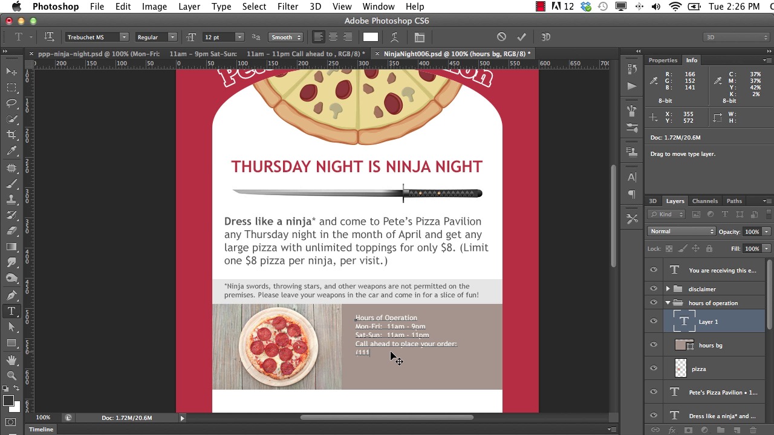The width and height of the screenshot is (774, 435).
Task: Cancel current text edits in options bar
Action: (x=501, y=37)
